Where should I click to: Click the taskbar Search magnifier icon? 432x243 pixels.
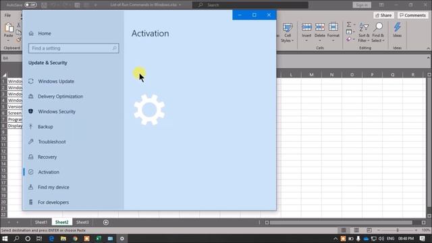[16, 238]
